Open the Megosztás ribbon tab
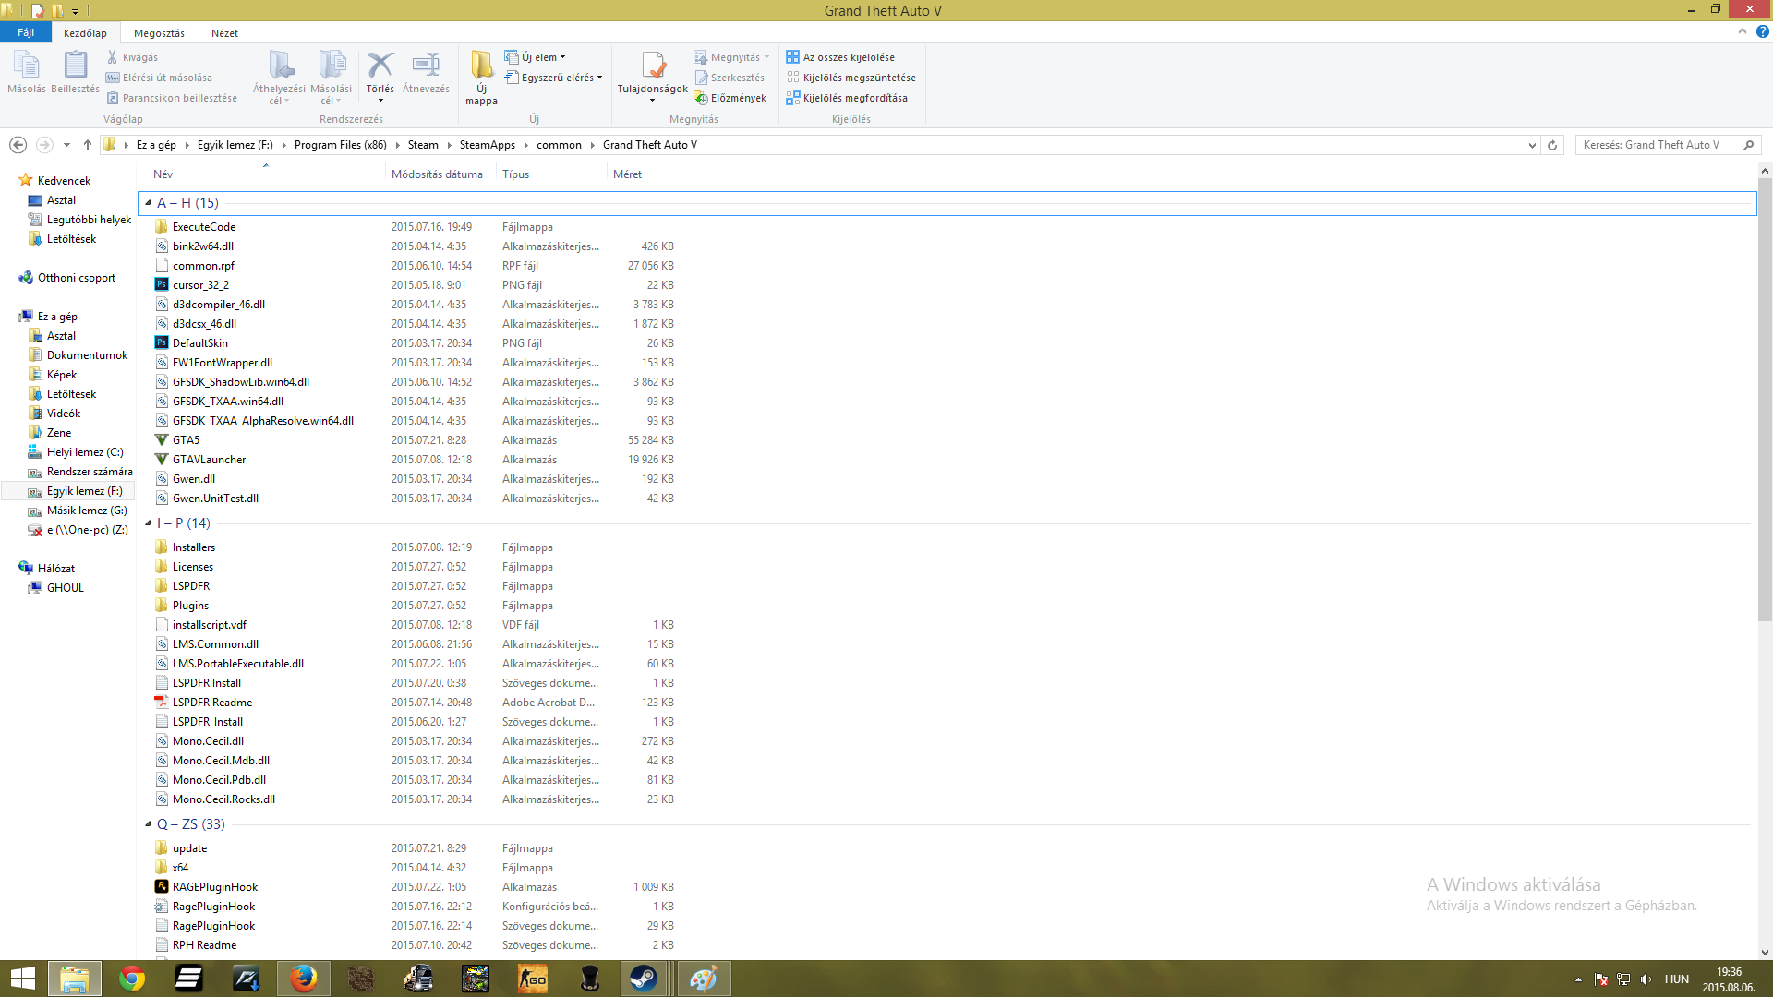1773x997 pixels. click(x=159, y=33)
